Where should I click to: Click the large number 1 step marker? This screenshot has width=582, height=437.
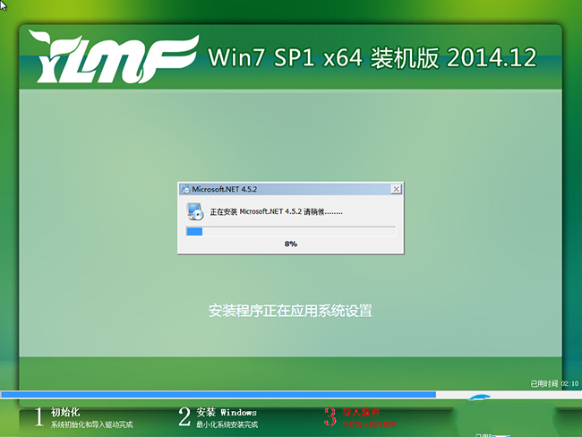pos(39,416)
